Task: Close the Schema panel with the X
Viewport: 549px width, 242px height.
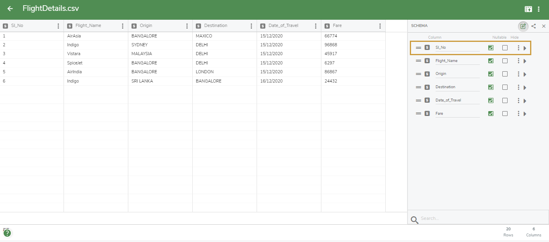Action: coord(544,26)
